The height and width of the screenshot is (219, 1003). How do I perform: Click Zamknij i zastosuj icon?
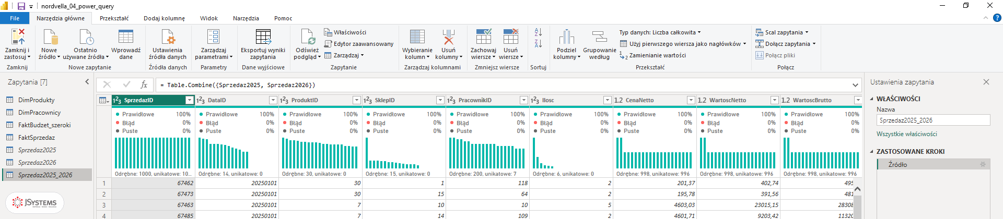pos(17,37)
